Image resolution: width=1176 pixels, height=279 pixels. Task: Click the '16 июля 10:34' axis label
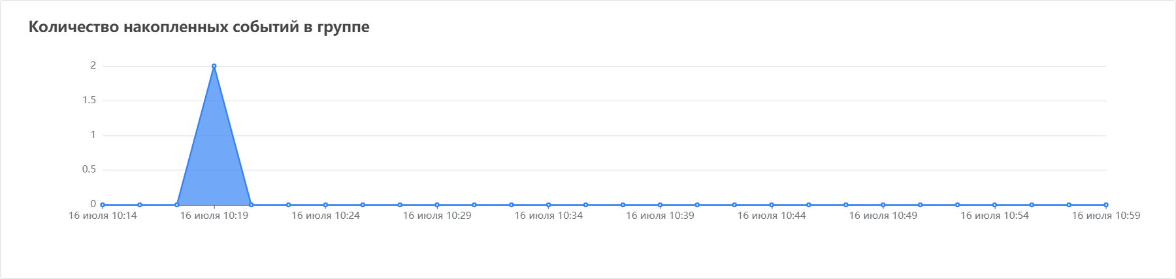549,216
